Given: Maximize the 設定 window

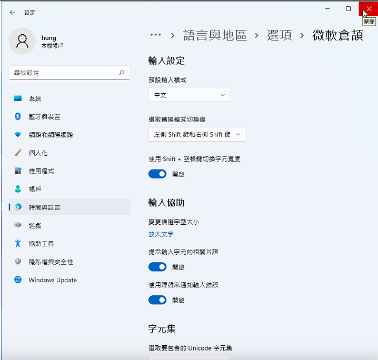Looking at the screenshot, I should pyautogui.click(x=348, y=8).
